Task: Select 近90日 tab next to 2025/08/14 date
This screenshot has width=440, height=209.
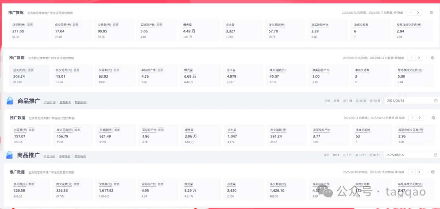Action: point(375,101)
